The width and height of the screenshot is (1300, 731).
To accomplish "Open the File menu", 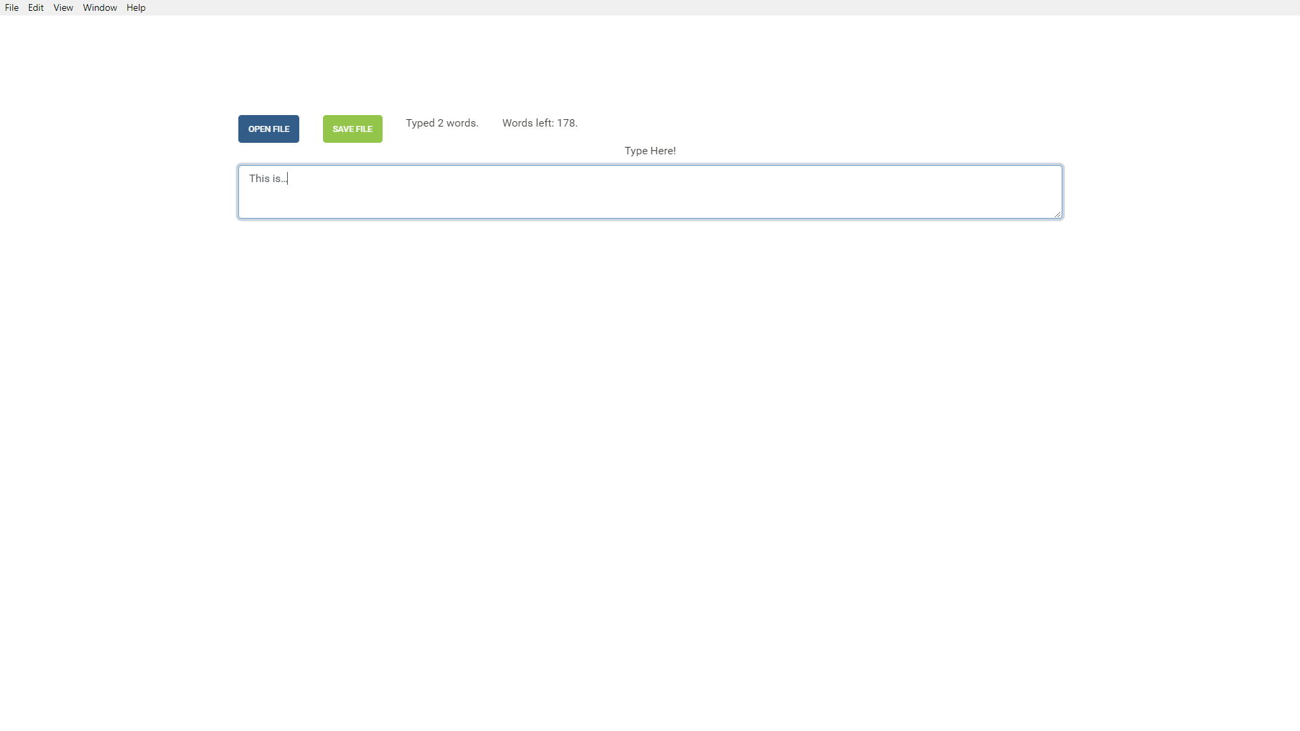I will 12,7.
